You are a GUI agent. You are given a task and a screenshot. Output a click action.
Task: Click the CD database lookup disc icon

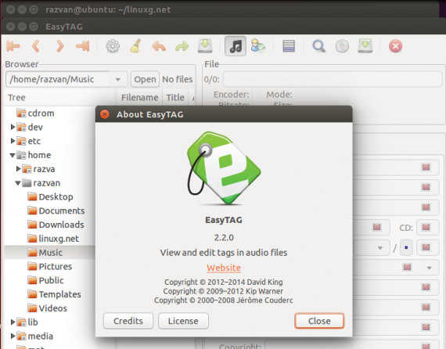(x=342, y=46)
